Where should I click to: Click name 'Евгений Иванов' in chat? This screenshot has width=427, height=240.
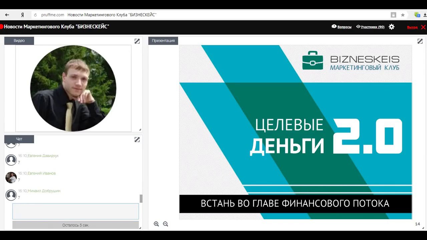(42, 173)
